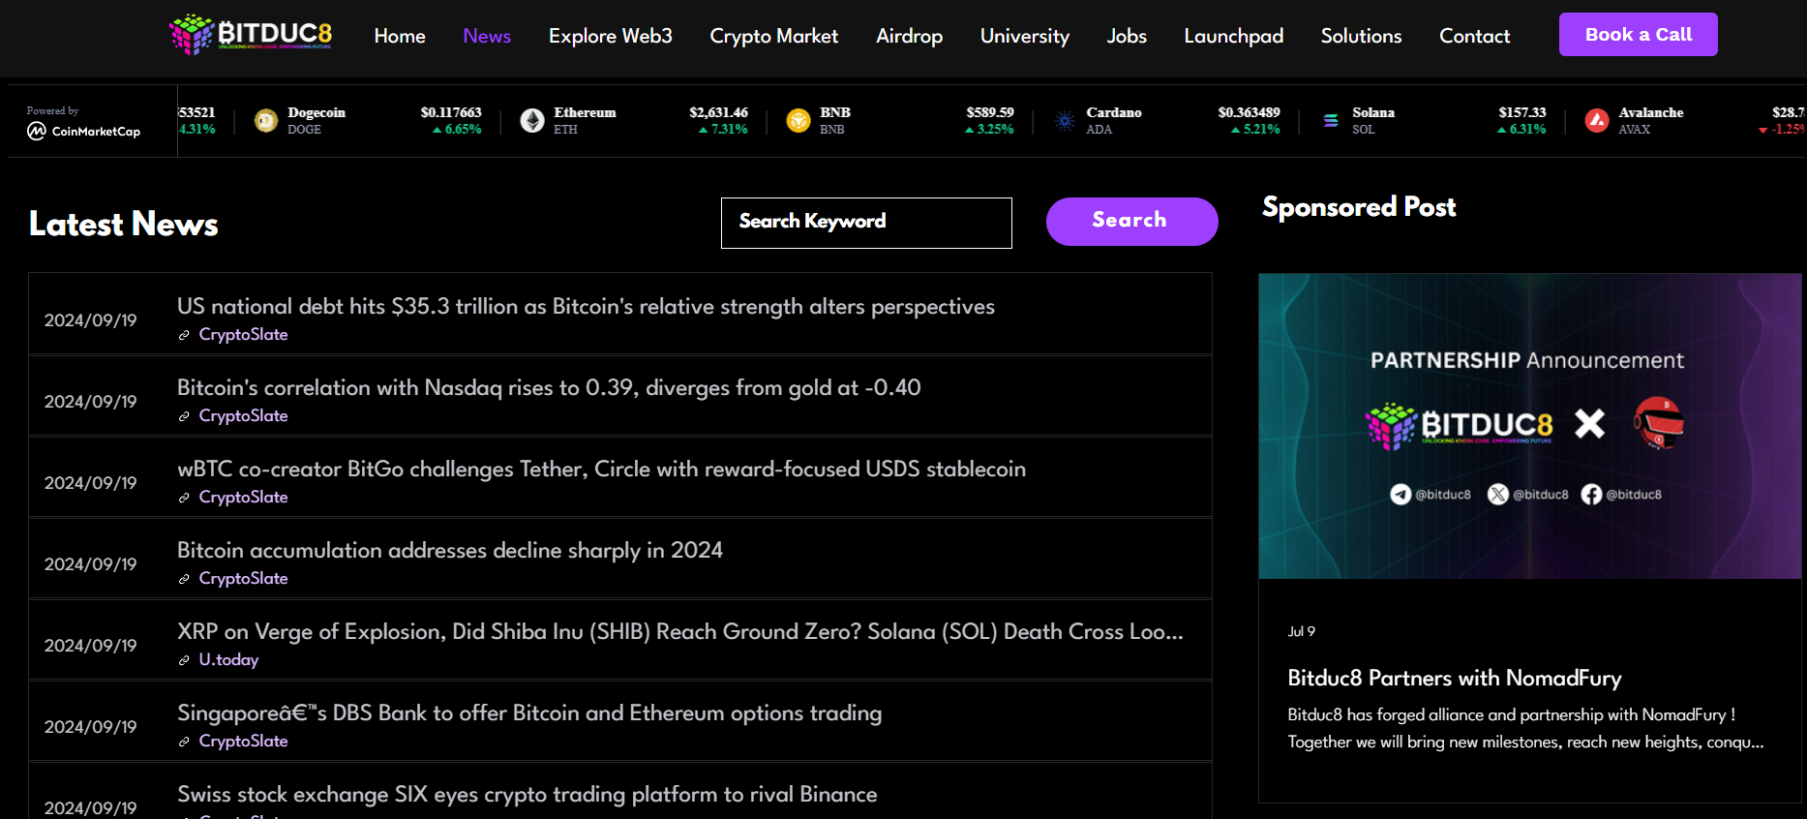Viewport: 1807px width, 819px height.
Task: Go to Crypto Market page
Action: pyautogui.click(x=774, y=36)
